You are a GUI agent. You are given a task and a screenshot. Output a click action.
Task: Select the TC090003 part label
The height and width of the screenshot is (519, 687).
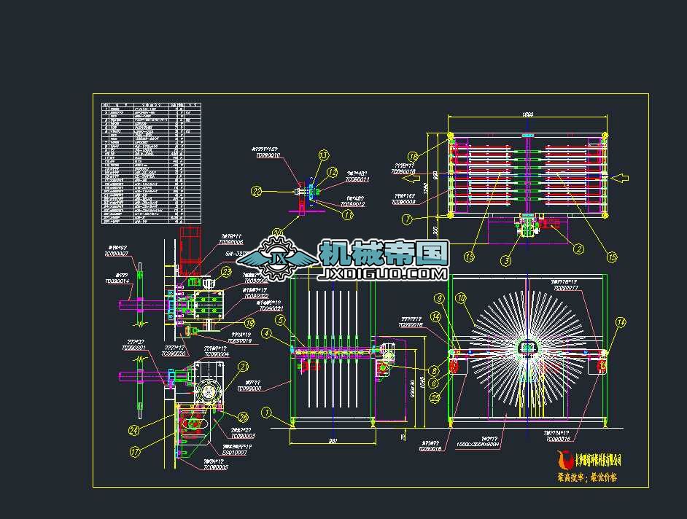[243, 436]
